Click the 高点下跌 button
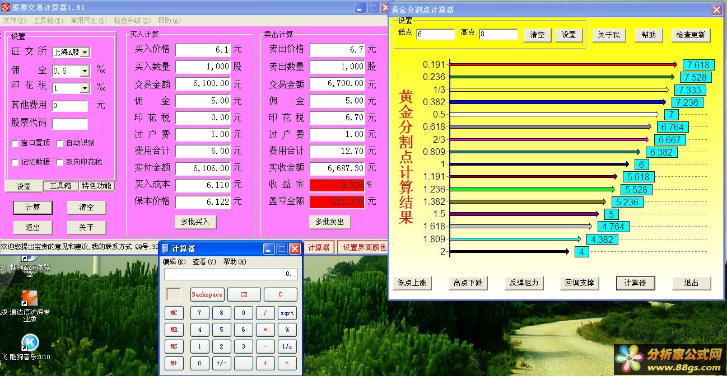Screen dimensions: 727x376 coord(468,283)
